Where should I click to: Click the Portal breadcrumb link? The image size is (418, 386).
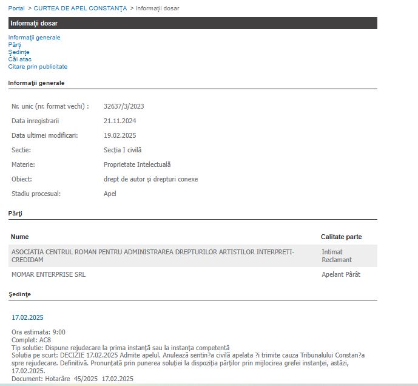[x=16, y=8]
